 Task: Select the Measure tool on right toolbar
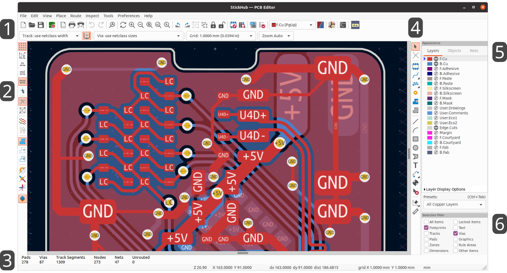pos(415,211)
